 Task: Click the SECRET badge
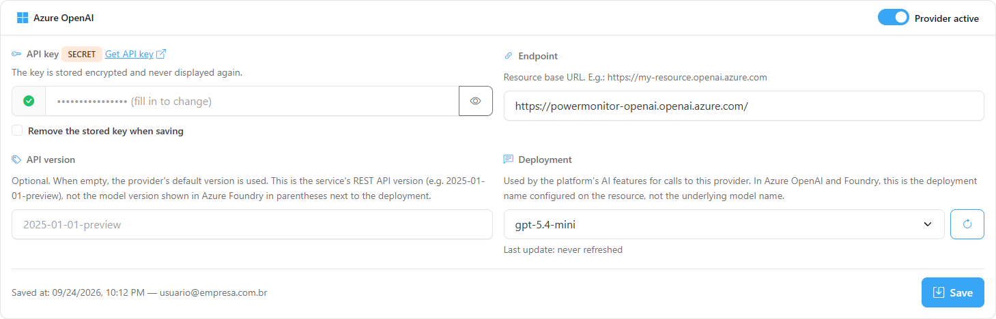[82, 55]
